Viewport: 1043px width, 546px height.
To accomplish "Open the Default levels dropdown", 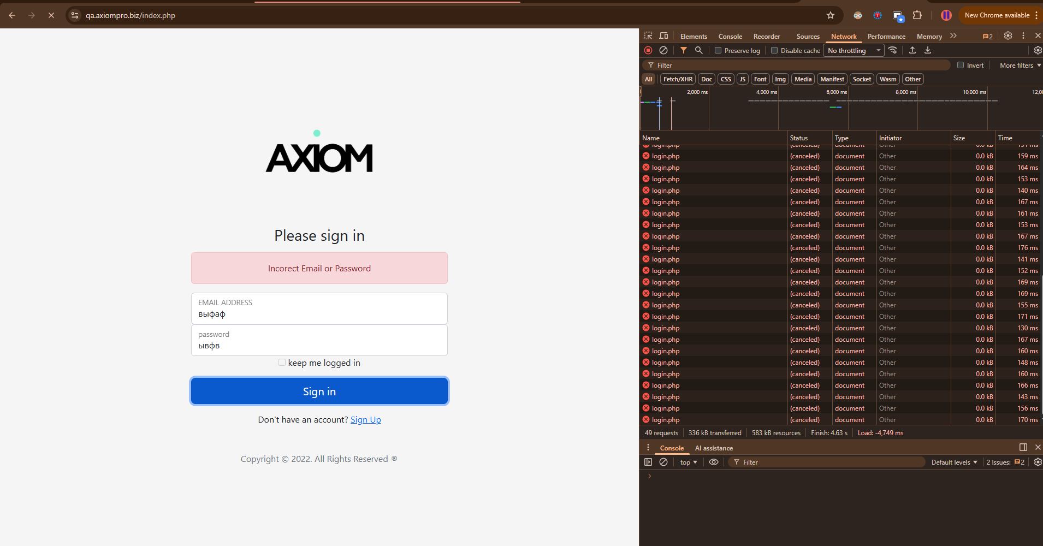I will click(954, 462).
